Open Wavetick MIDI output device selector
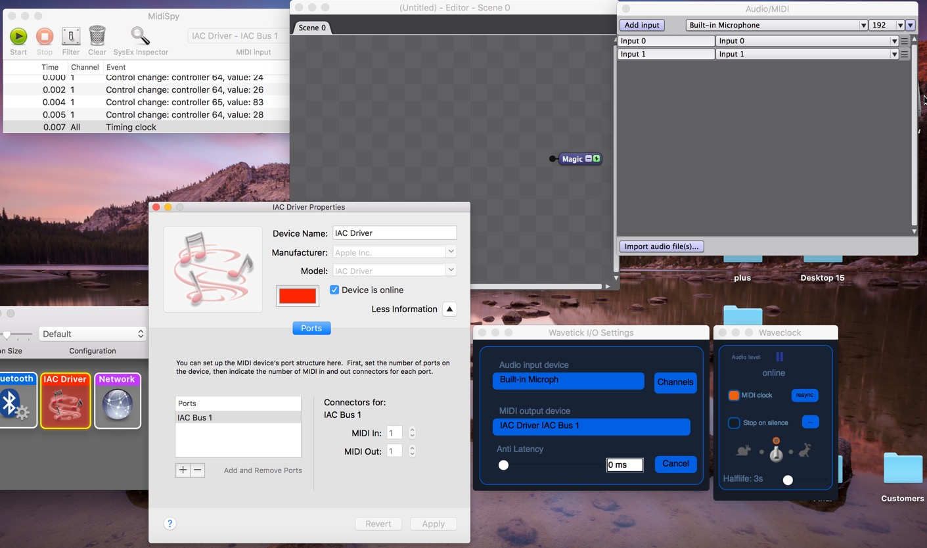Image resolution: width=927 pixels, height=548 pixels. click(591, 426)
